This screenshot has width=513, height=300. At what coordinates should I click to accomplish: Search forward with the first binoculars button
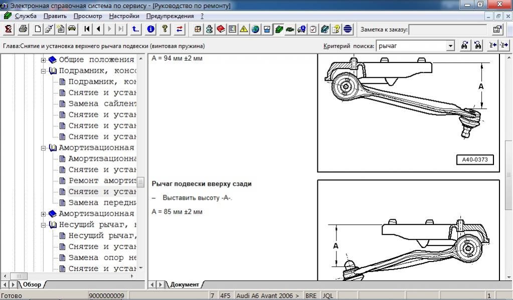(464, 46)
